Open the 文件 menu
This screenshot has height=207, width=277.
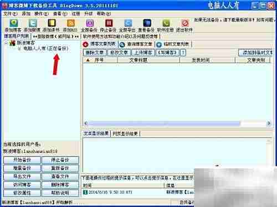11,14
